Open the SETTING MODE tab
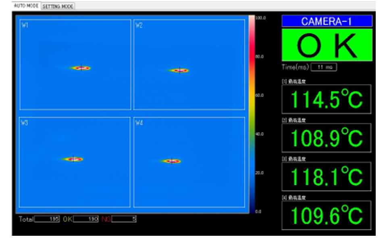The height and width of the screenshot is (241, 387). point(58,6)
